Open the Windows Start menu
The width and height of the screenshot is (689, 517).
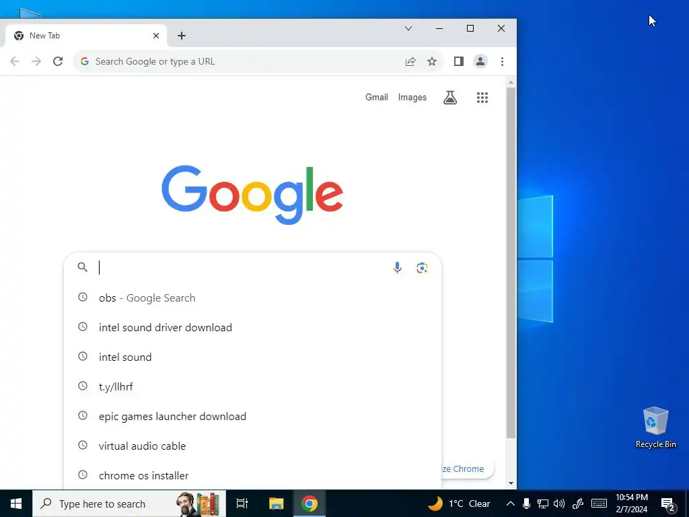coord(16,504)
